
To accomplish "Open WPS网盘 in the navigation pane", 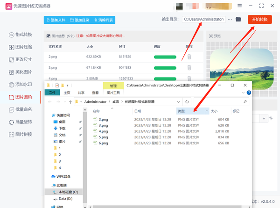I will [x=61, y=177].
